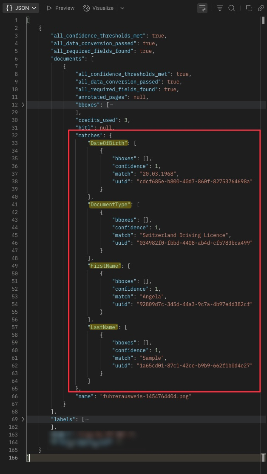Click "all_data_conversion_passed" on line 9
This screenshot has width=267, height=474.
(x=119, y=81)
